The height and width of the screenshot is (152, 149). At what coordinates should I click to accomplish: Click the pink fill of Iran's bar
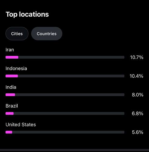tap(12, 57)
